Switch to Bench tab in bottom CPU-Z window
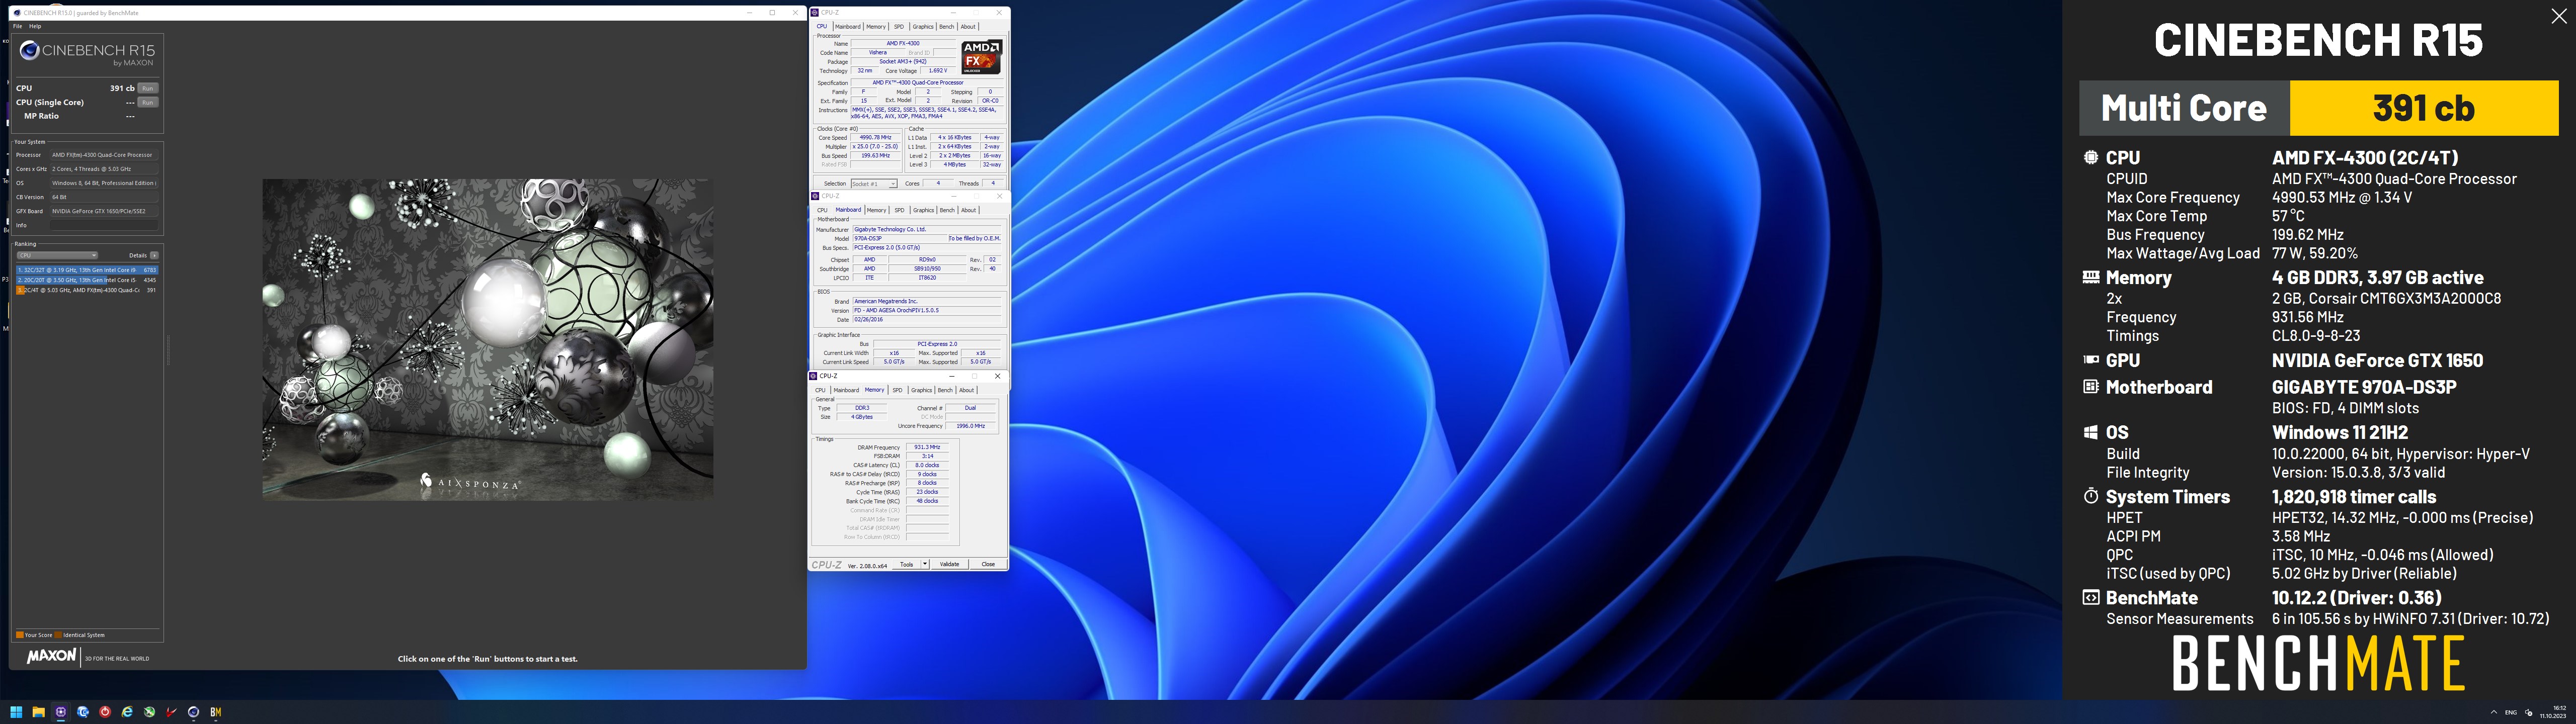The image size is (2576, 724). 944,390
